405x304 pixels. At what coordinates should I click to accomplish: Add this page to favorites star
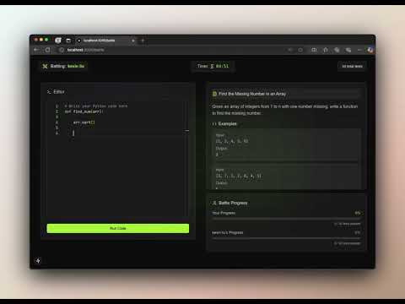[x=300, y=50]
